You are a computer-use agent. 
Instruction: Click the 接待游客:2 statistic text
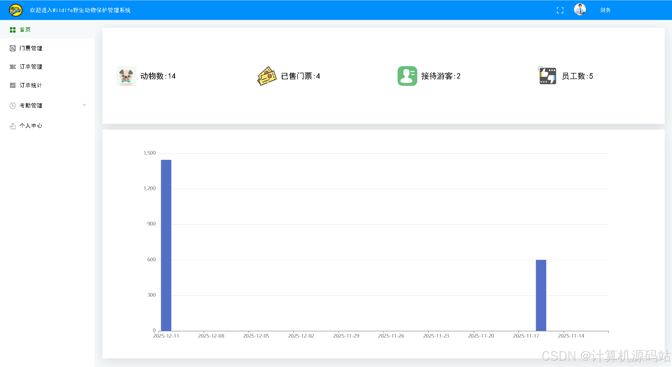(441, 76)
